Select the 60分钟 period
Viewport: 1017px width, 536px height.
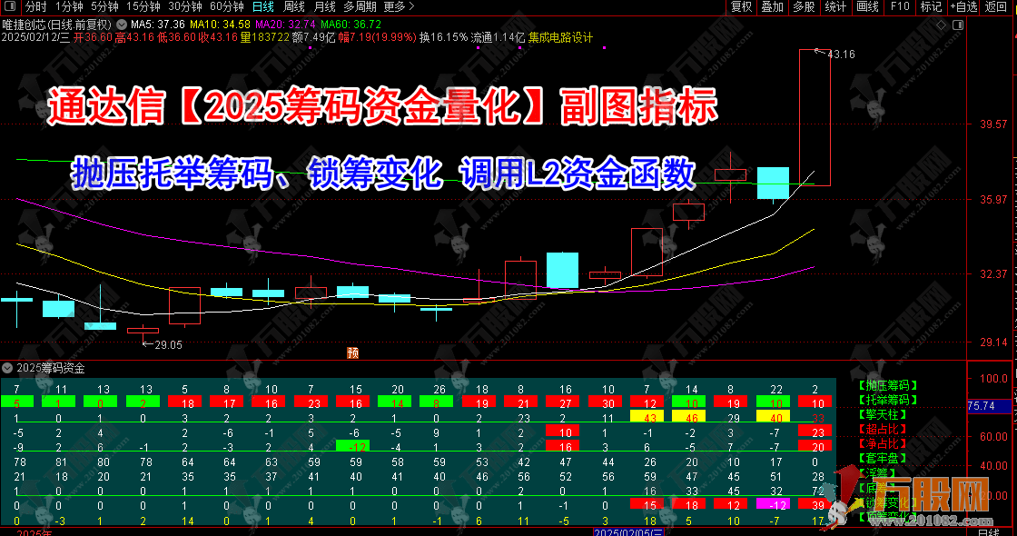tap(227, 6)
